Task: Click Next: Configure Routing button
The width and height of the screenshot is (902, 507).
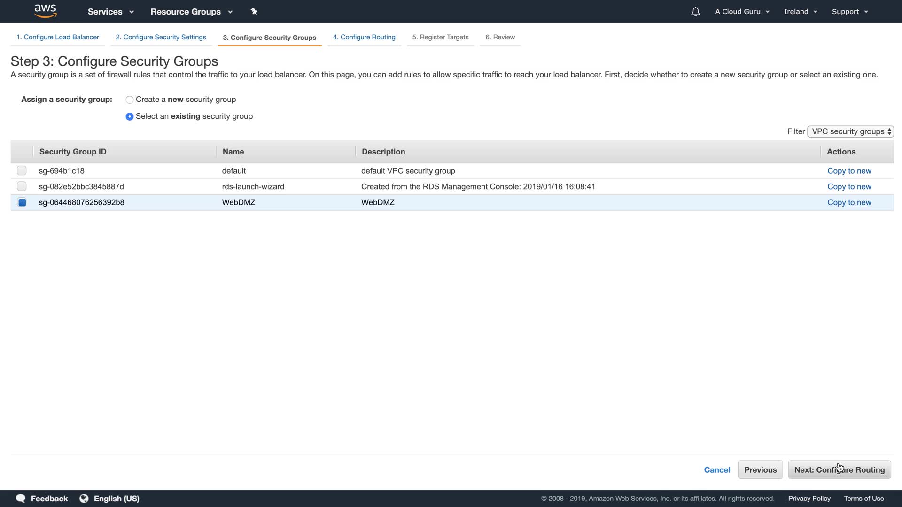Action: click(x=839, y=469)
